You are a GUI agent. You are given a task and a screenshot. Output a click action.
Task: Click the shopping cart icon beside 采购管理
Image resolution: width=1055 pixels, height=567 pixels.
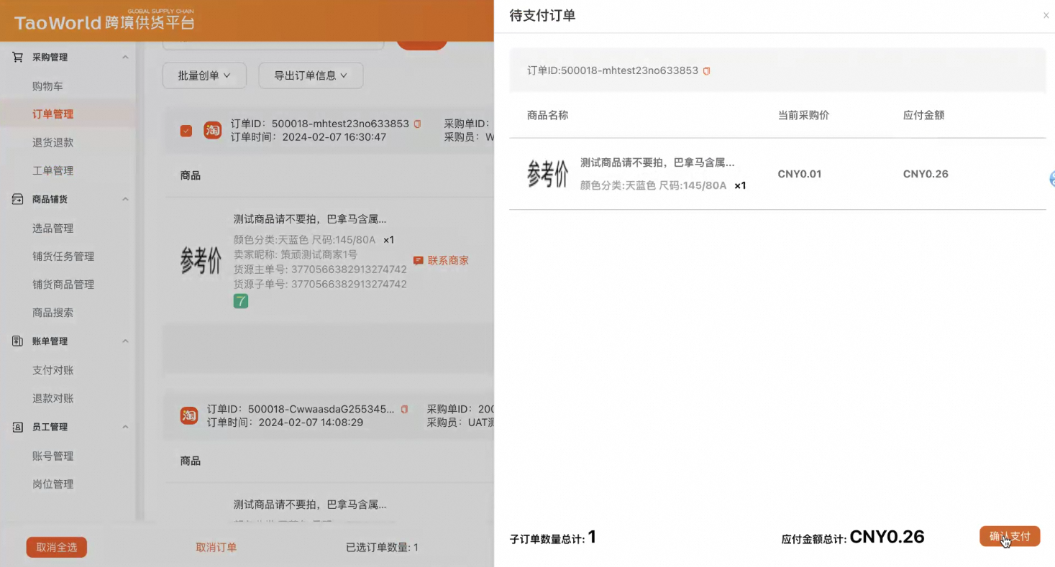click(17, 57)
